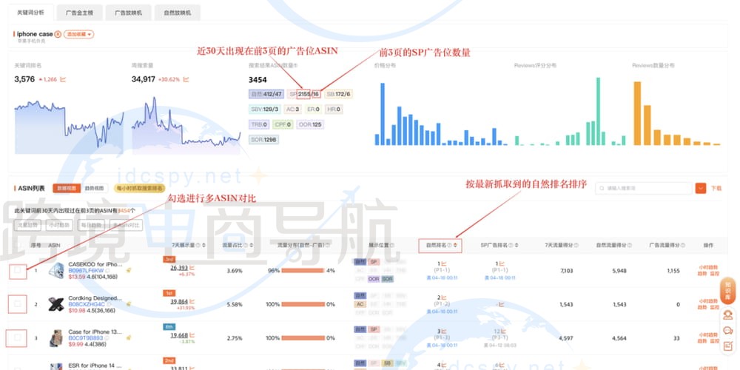Click the 多ASIN对比 button

[126, 225]
